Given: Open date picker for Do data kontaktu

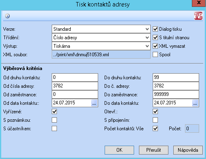Looking at the screenshot, I should pos(195,103).
